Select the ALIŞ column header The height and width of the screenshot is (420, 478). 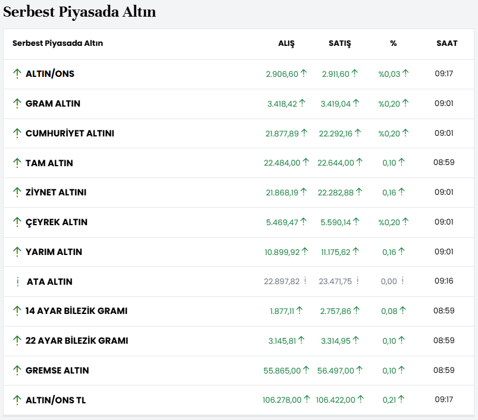tap(286, 43)
